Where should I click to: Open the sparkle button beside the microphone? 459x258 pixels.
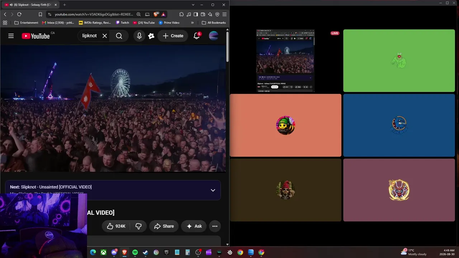(151, 36)
